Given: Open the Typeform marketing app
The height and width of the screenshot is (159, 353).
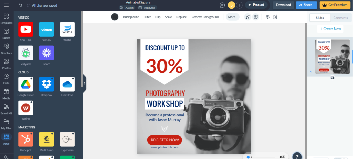Looking at the screenshot, I should click(x=67, y=139).
